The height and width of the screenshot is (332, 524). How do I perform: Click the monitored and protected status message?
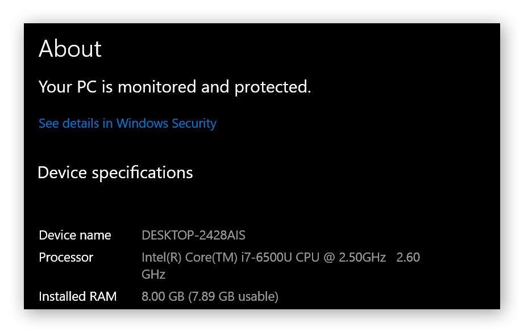pyautogui.click(x=174, y=86)
